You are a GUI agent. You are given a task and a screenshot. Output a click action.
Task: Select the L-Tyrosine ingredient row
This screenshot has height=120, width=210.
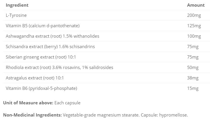(x=16, y=15)
